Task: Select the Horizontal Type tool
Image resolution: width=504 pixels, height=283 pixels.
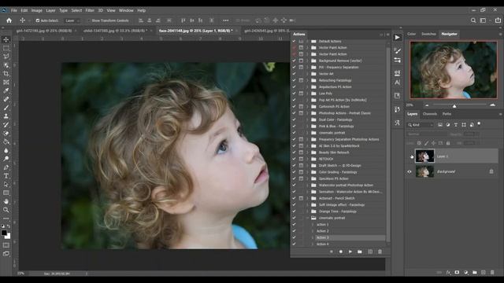Action: 6,176
